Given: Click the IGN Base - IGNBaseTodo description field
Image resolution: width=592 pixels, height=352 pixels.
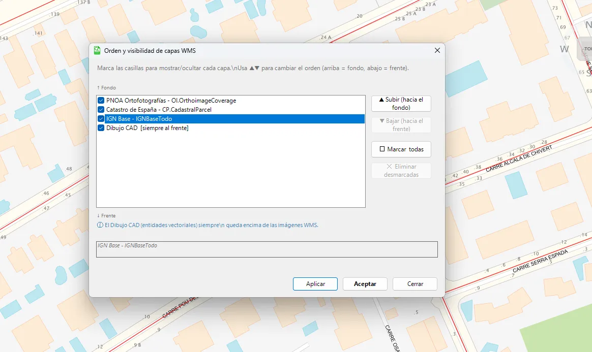Looking at the screenshot, I should coord(267,249).
